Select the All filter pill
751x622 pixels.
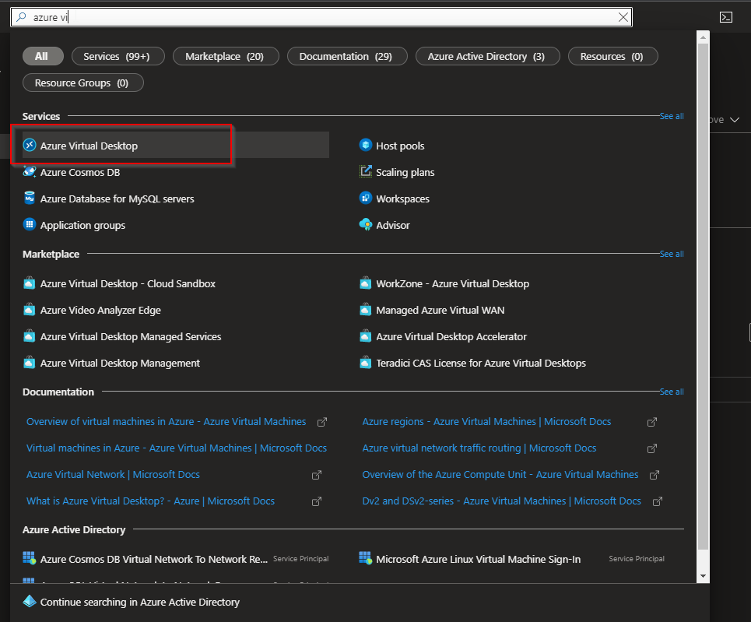(x=43, y=56)
